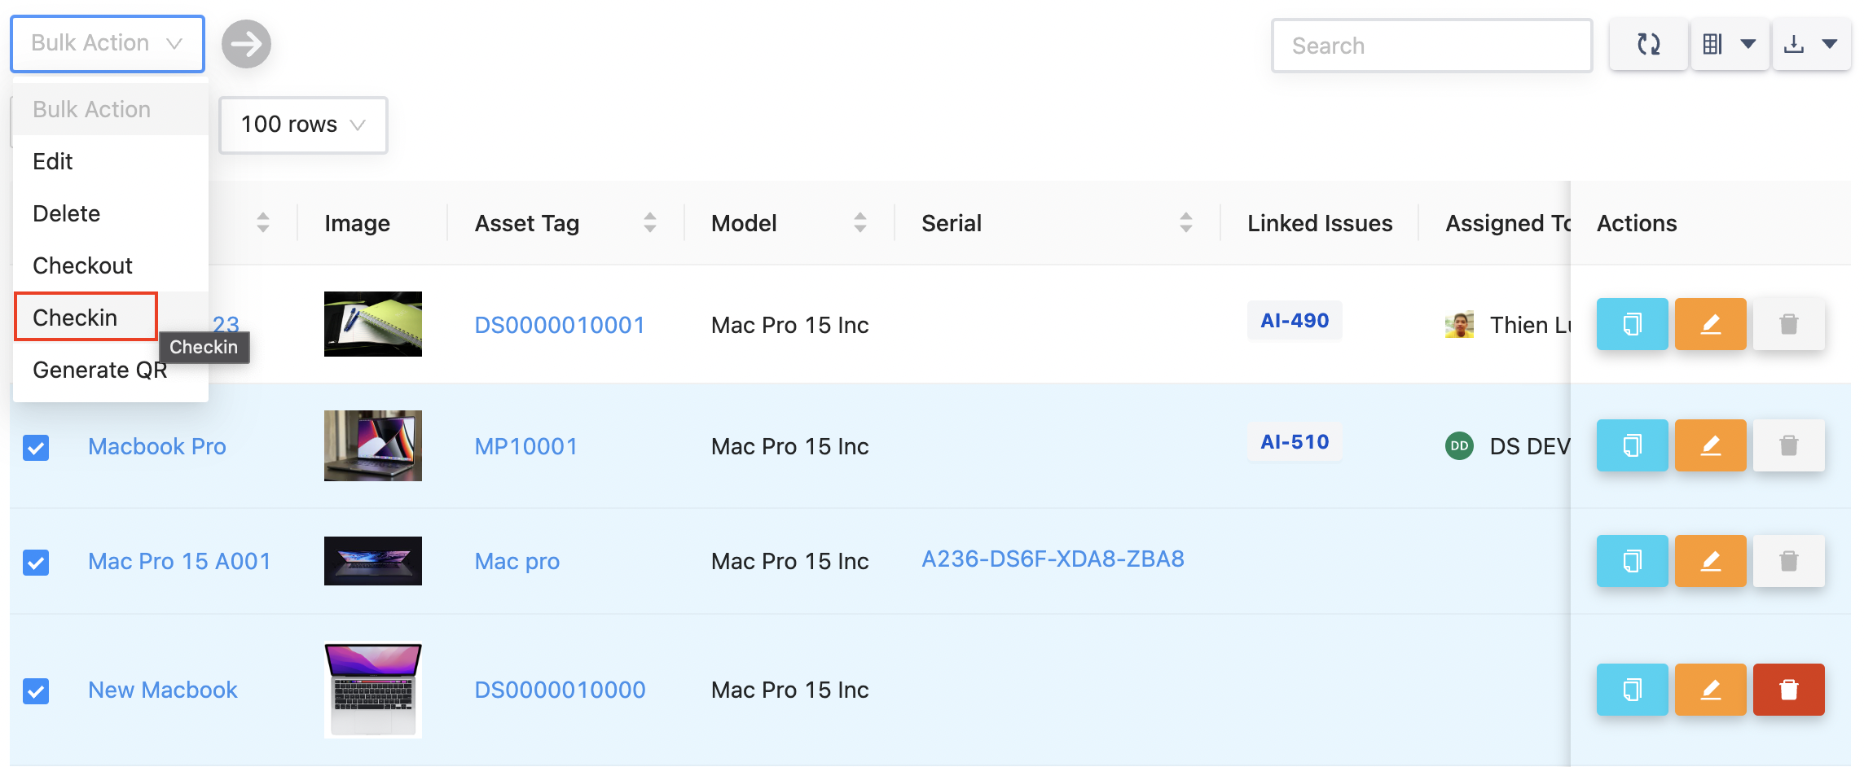Uncheck the Mac Pro 15 A001 checkbox
Screen dimensions: 1864x767
coord(36,562)
